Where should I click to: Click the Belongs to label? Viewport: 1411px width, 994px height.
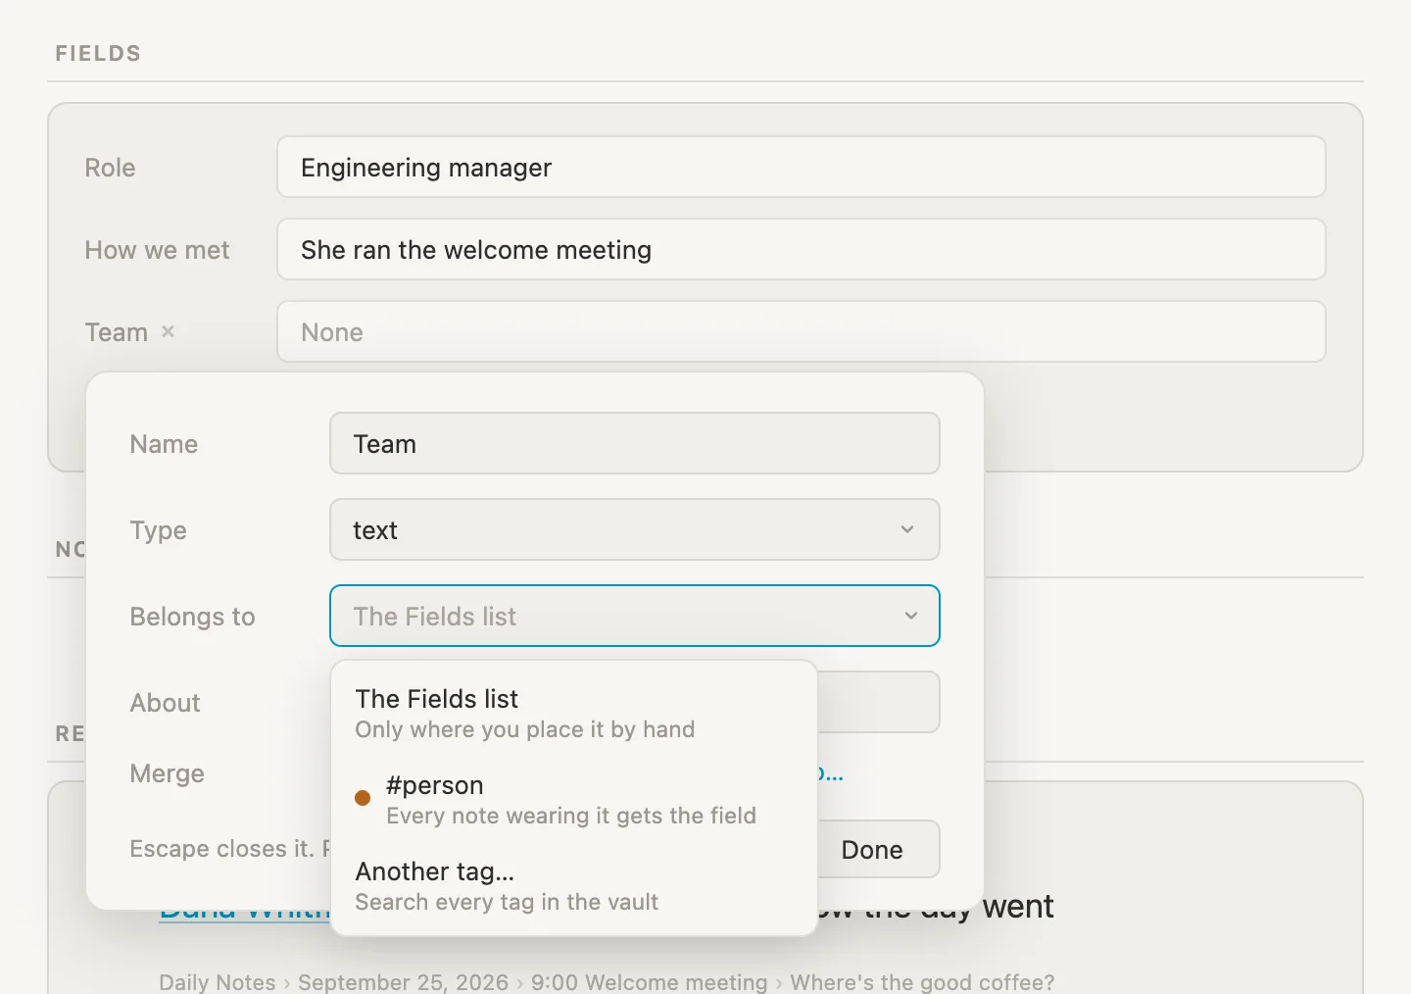(x=192, y=617)
